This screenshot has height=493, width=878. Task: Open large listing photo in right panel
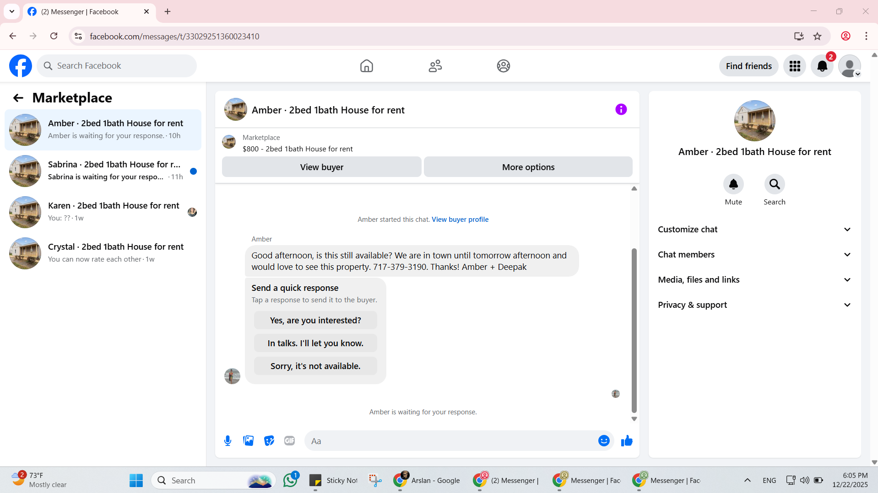754,121
